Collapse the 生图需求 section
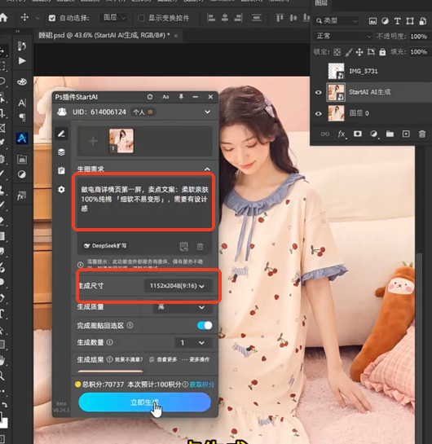Screen dimensions: 432x444 click(x=207, y=169)
